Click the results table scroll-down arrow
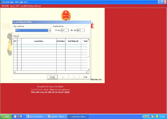This screenshot has width=167, height=119. (89, 70)
